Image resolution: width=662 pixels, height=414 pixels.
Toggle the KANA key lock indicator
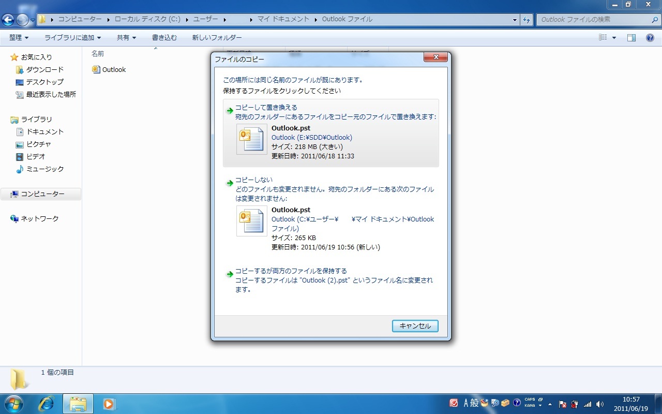530,406
